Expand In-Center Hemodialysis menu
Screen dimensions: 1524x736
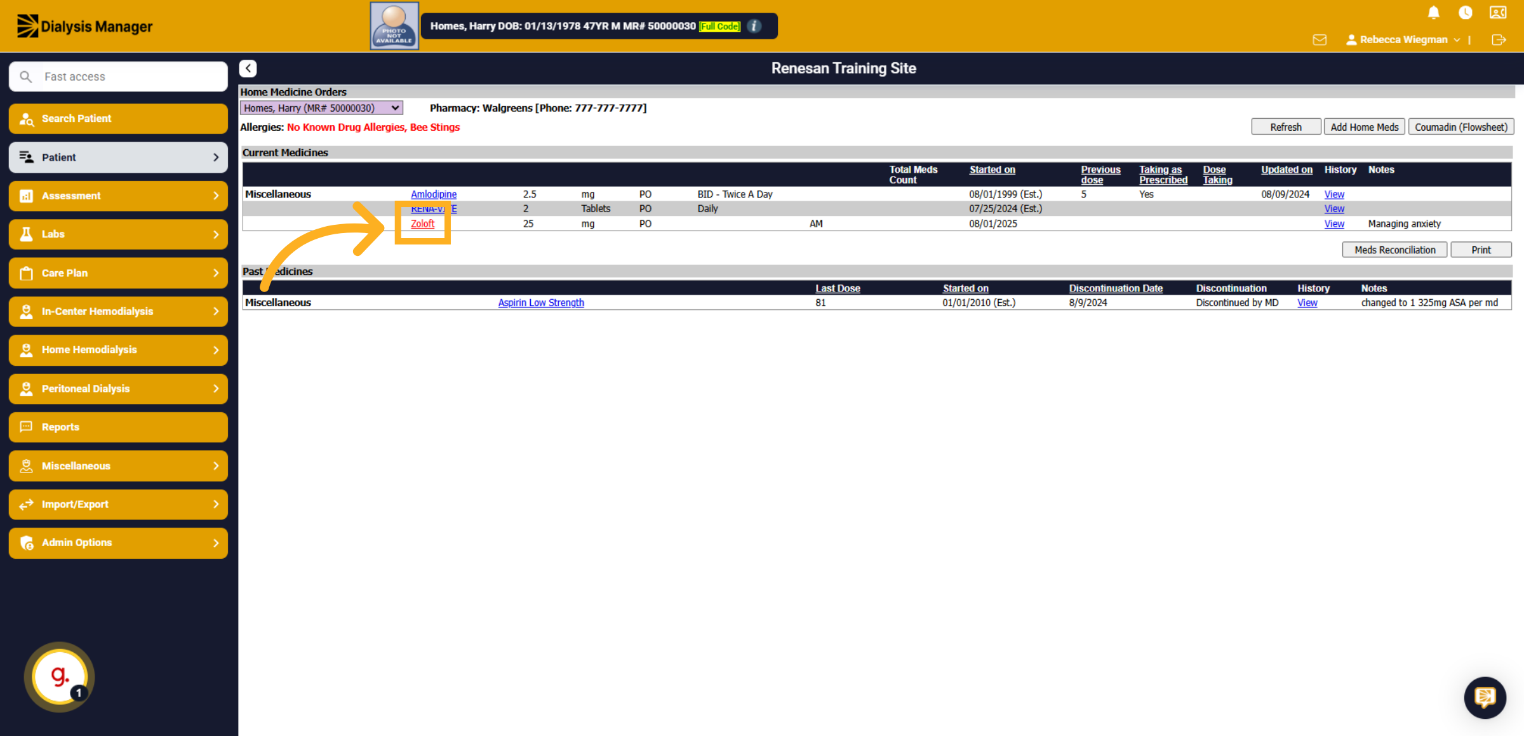[x=119, y=311]
